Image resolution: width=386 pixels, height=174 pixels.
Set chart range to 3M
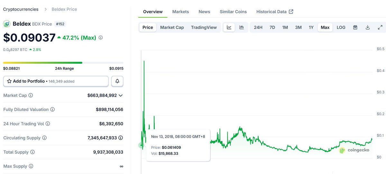tap(299, 27)
